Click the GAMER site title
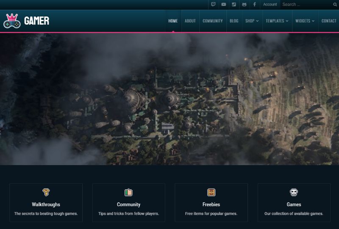This screenshot has width=339, height=229. coord(37,21)
